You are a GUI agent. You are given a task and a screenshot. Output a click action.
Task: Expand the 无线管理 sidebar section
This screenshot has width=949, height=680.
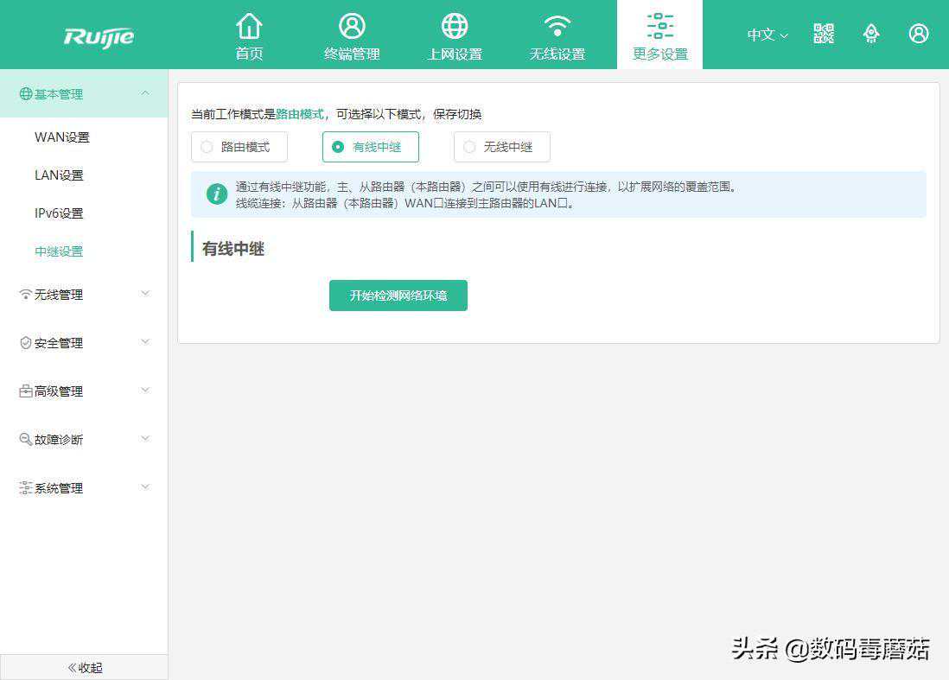84,295
